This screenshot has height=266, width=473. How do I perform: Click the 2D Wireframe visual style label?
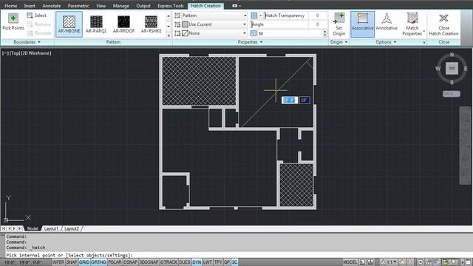[36, 53]
